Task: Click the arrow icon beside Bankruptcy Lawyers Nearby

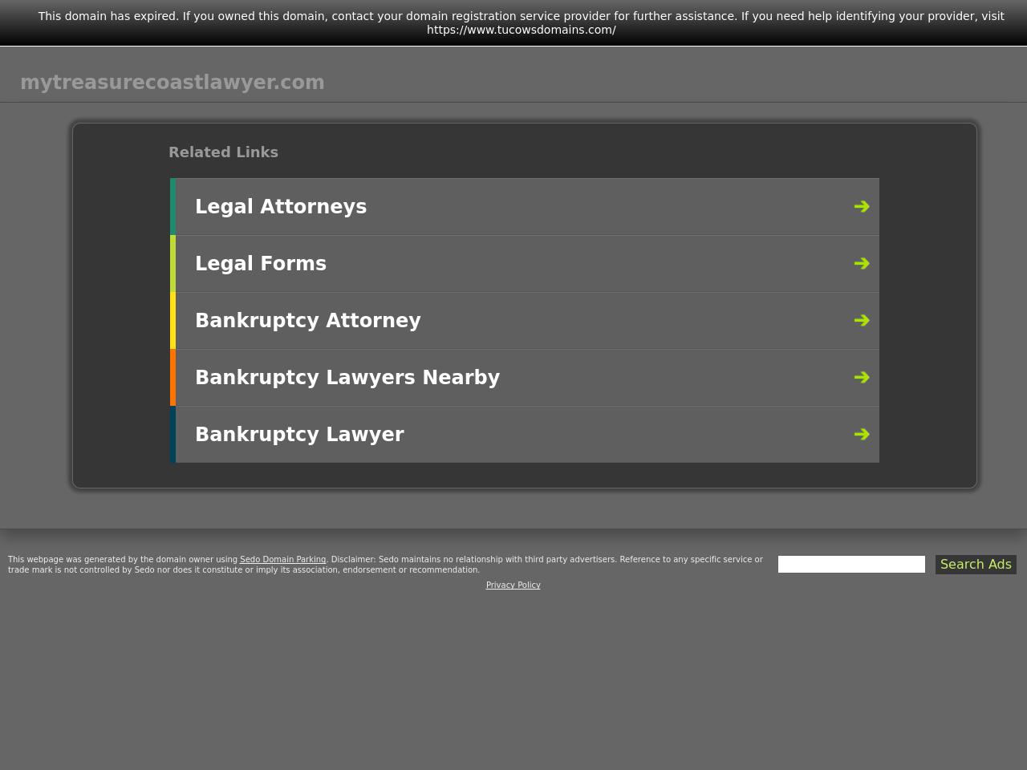Action: click(x=862, y=377)
